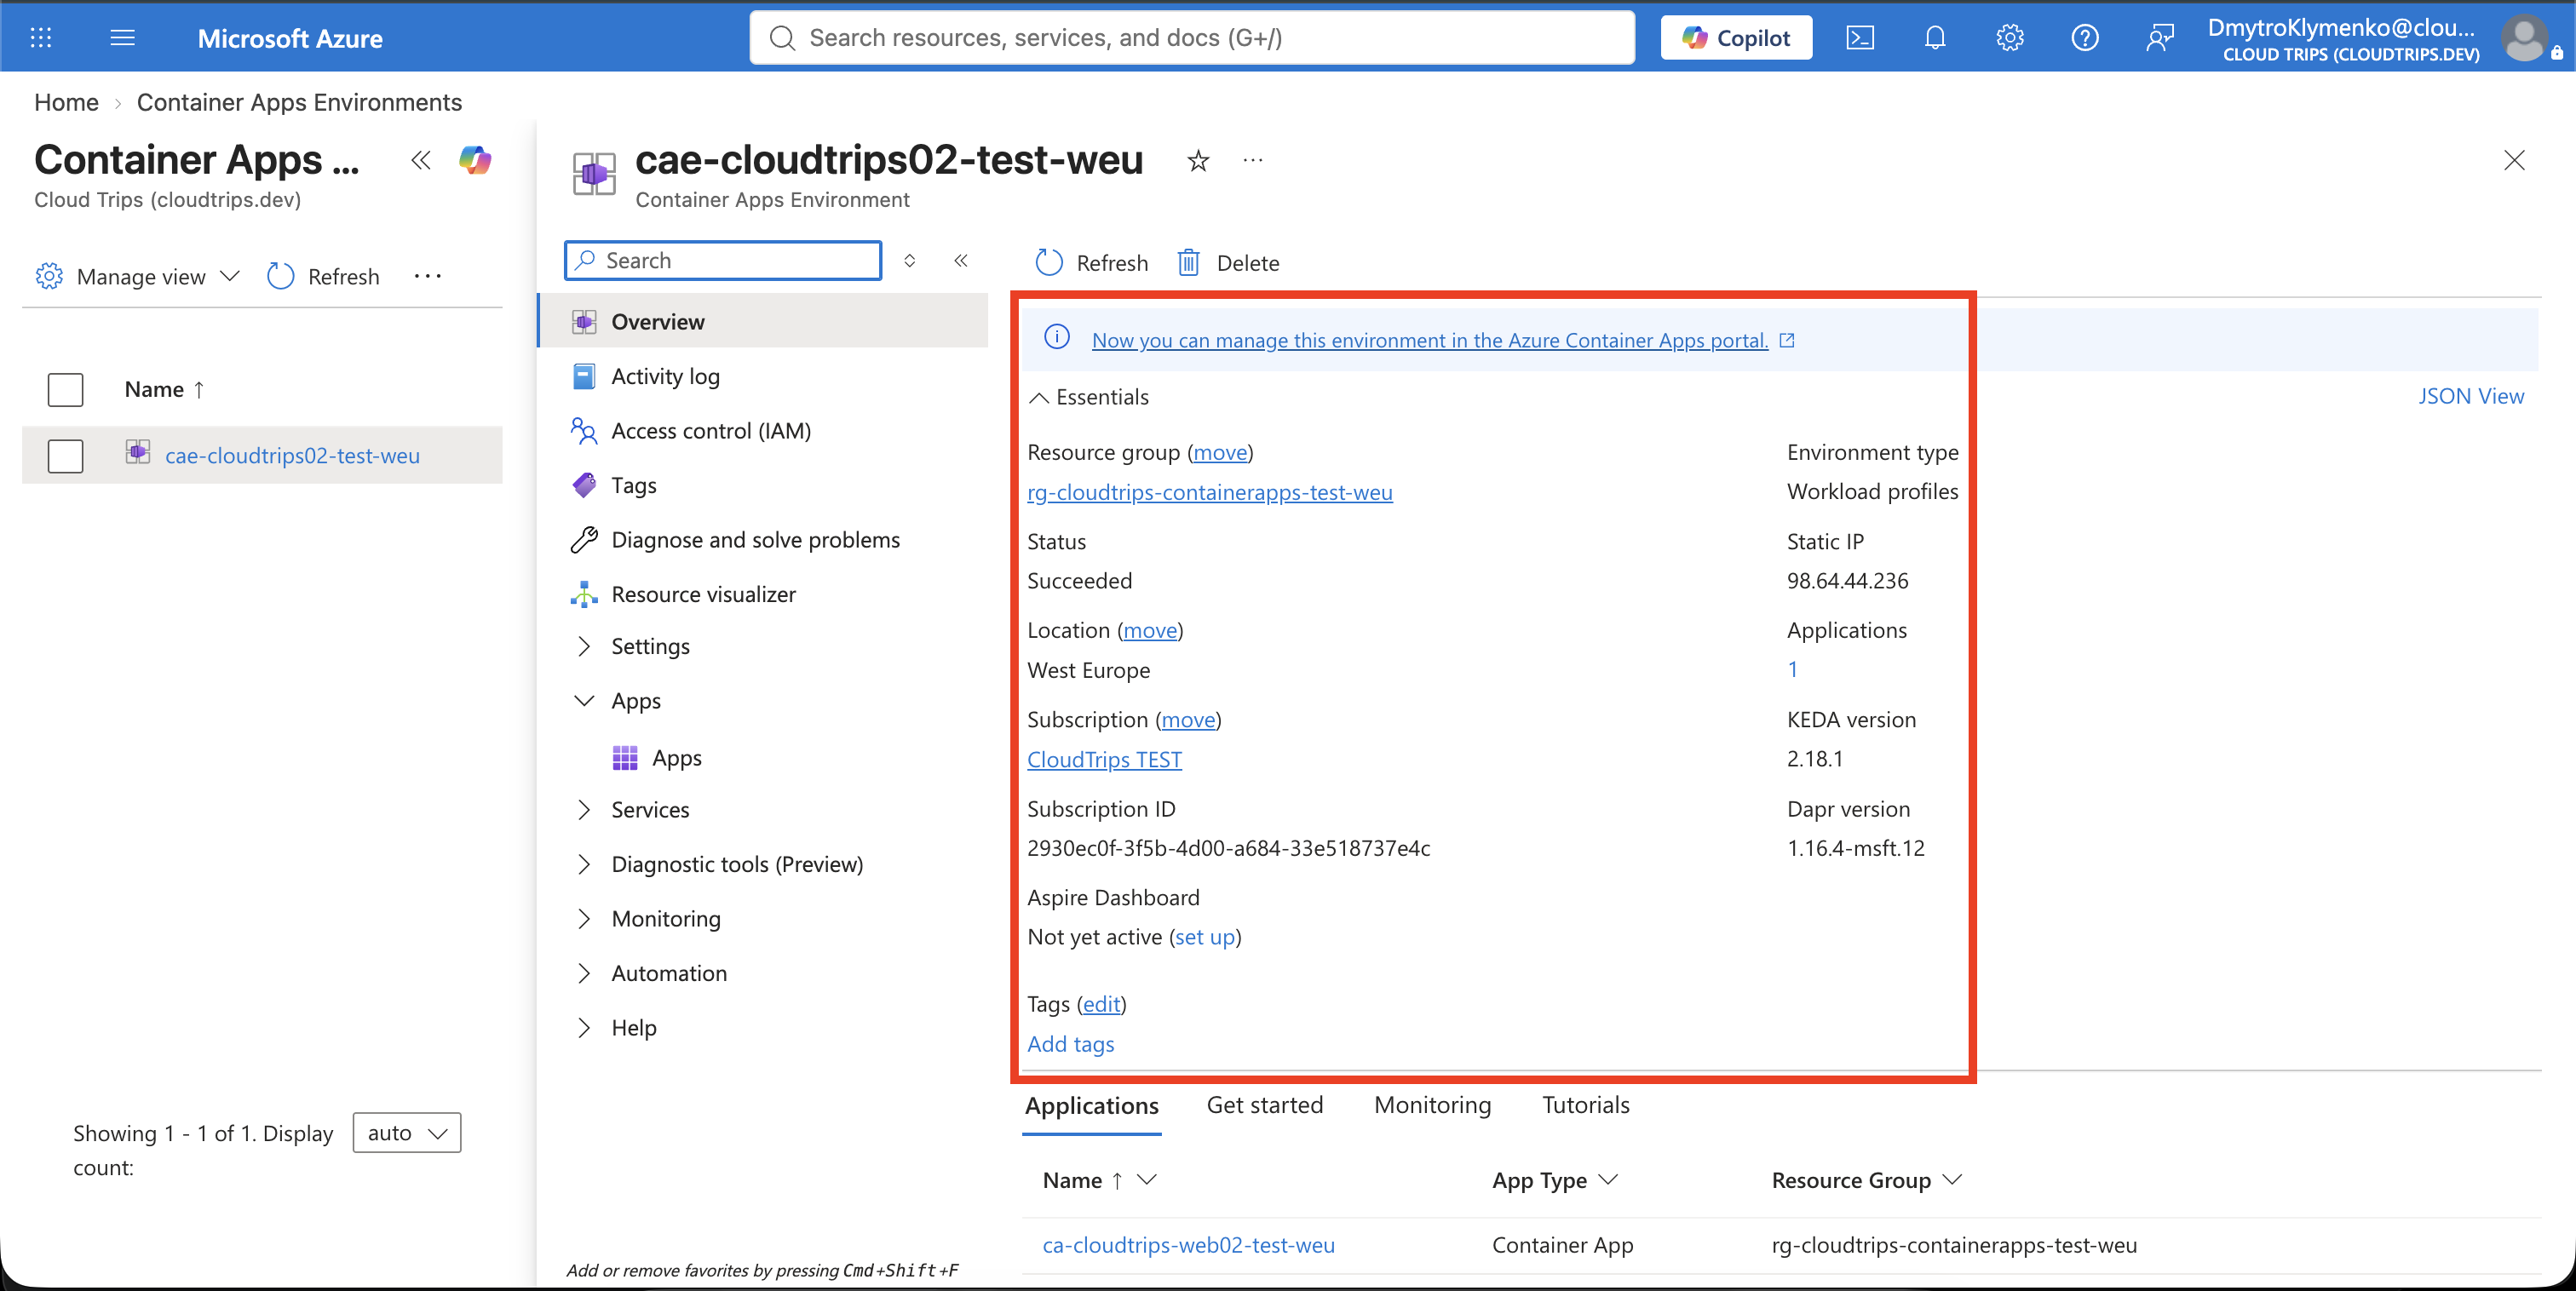
Task: Open the Azure portal apps grid menu
Action: [x=41, y=38]
